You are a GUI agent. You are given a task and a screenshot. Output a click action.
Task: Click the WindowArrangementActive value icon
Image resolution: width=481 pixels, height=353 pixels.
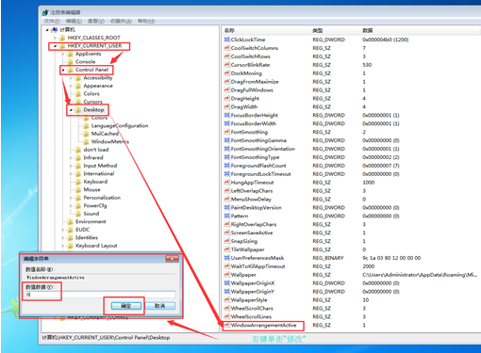[226, 325]
